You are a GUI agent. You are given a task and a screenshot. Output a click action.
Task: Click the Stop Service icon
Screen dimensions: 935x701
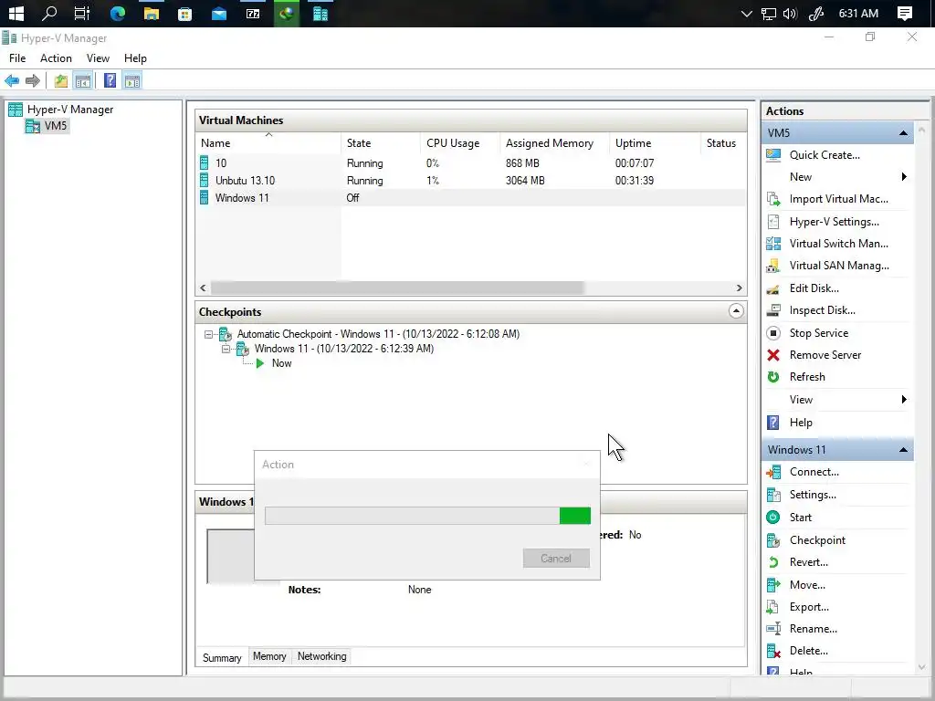point(773,332)
